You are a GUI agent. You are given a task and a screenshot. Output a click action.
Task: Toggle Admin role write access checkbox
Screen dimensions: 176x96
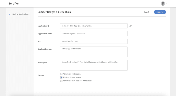(61, 74)
